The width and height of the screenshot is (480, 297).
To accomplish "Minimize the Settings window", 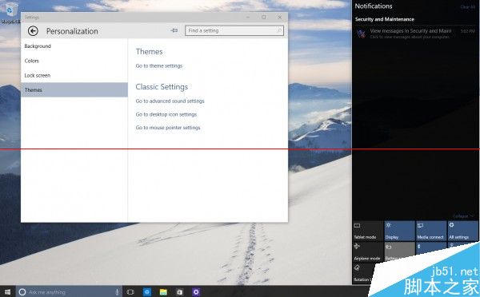I will (x=248, y=18).
